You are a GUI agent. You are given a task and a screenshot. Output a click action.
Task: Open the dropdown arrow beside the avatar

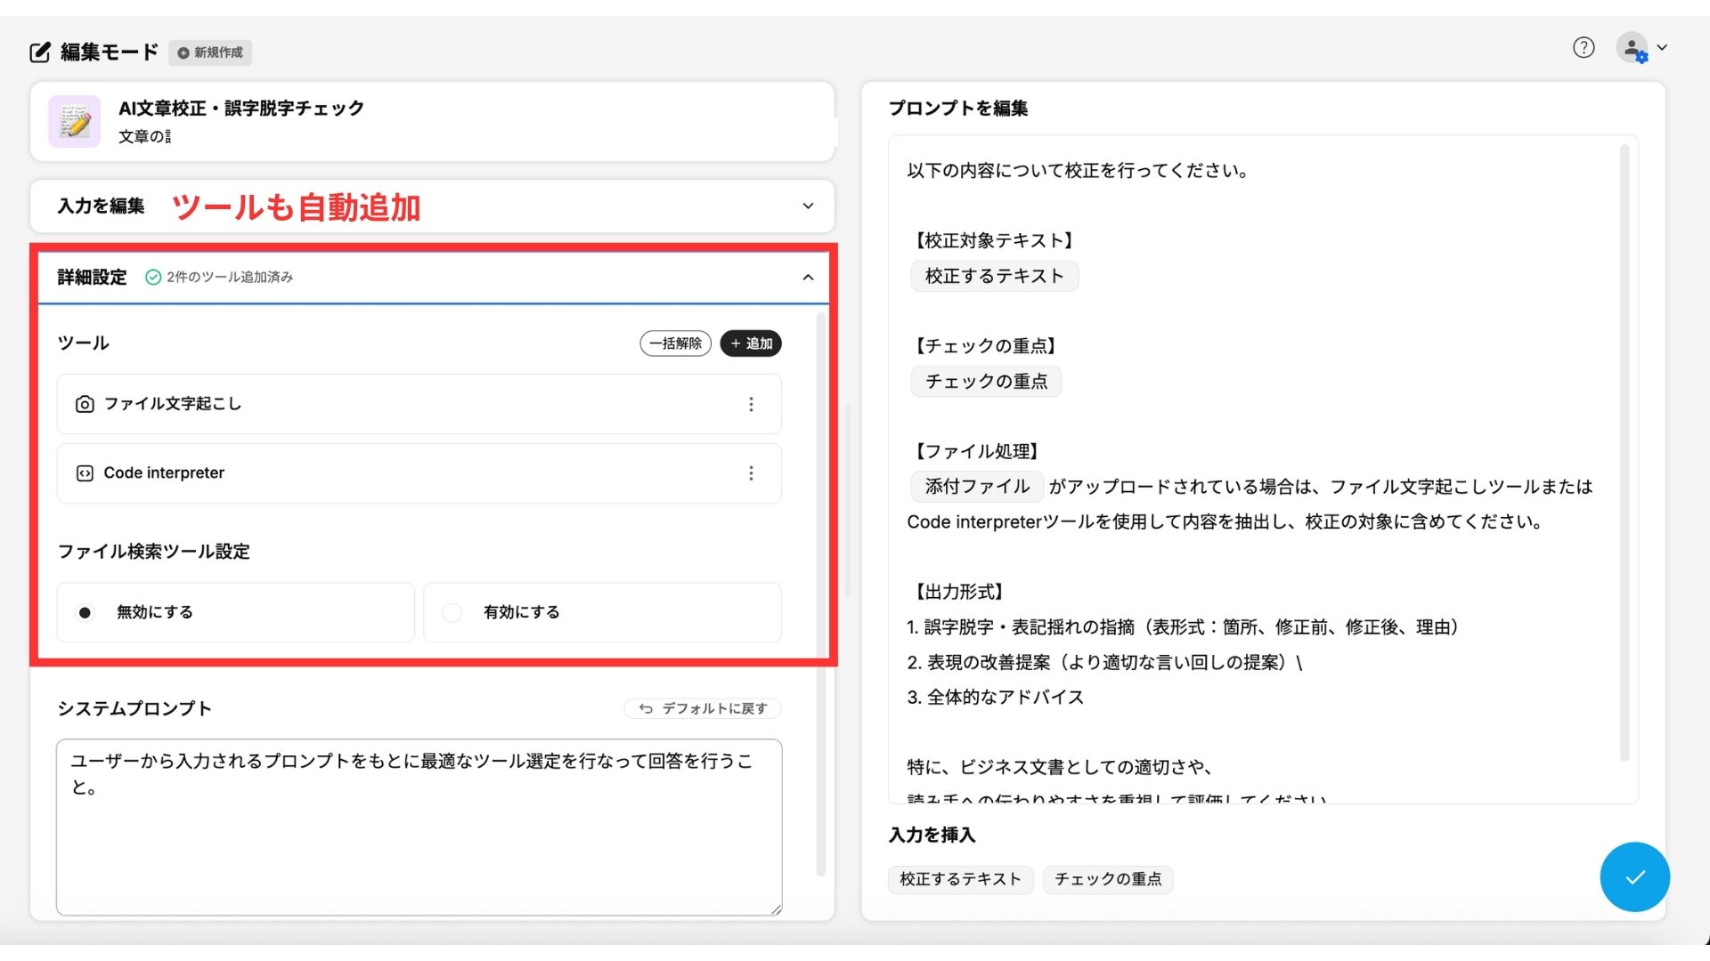point(1662,48)
